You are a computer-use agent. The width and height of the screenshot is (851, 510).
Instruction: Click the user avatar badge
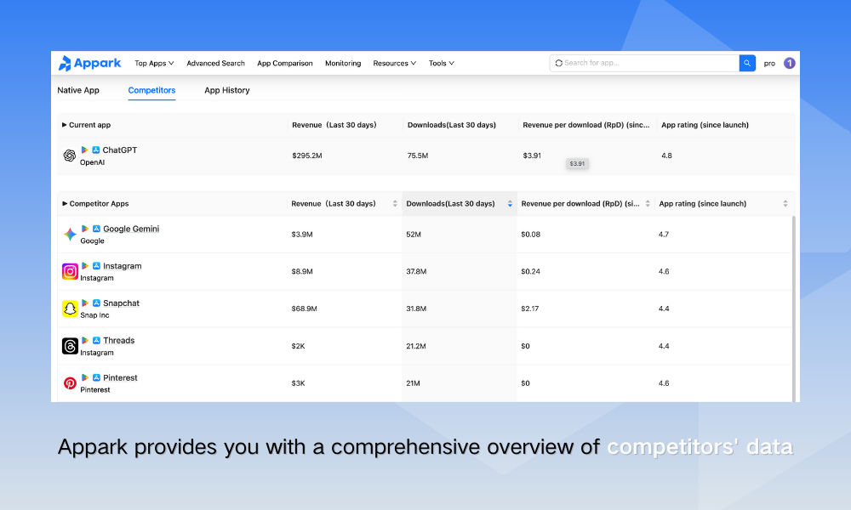pos(789,63)
